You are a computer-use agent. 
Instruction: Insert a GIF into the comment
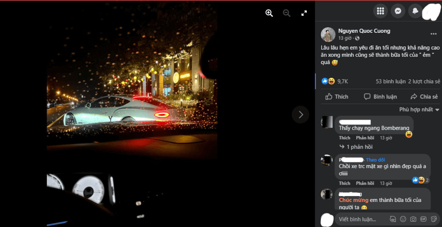click(423, 219)
